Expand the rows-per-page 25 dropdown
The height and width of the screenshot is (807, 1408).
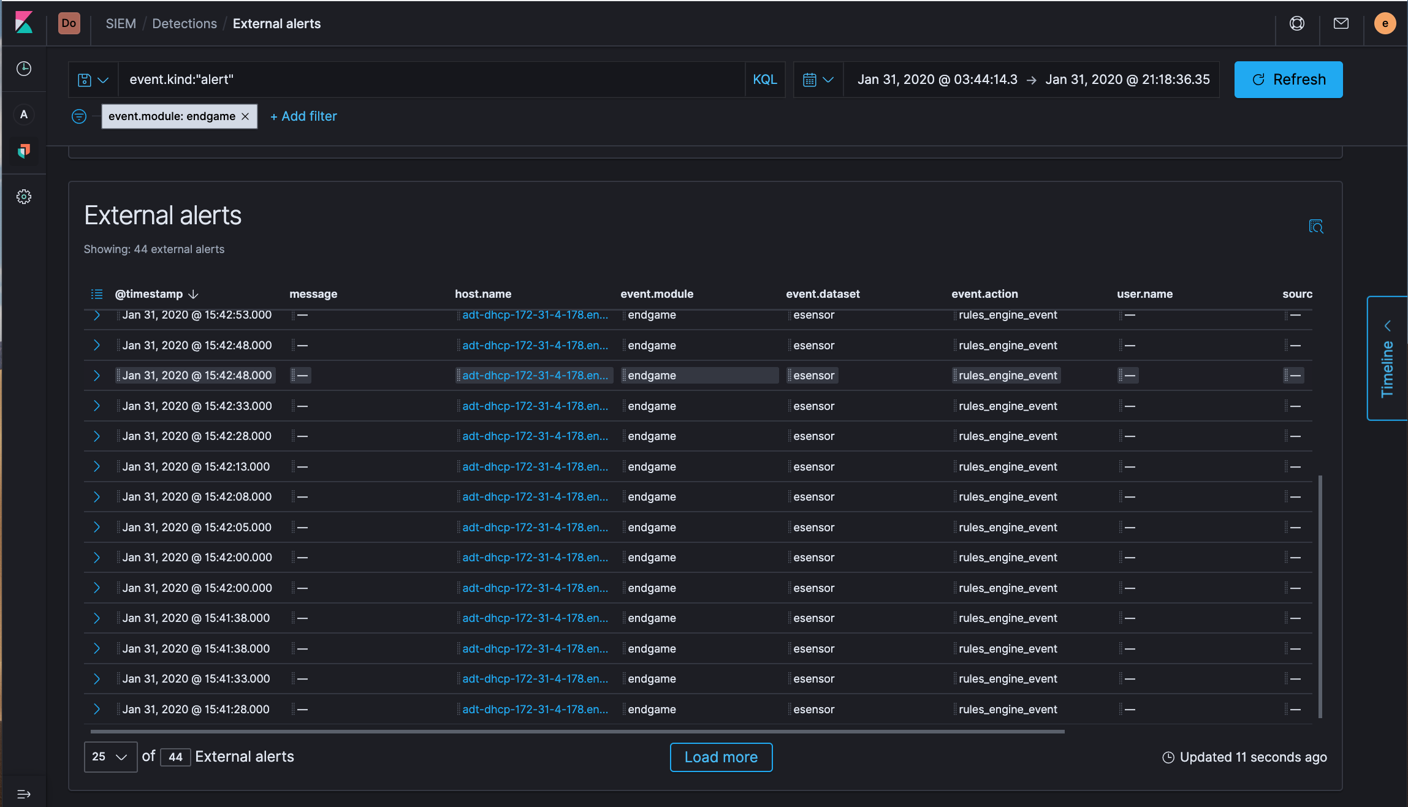point(110,757)
